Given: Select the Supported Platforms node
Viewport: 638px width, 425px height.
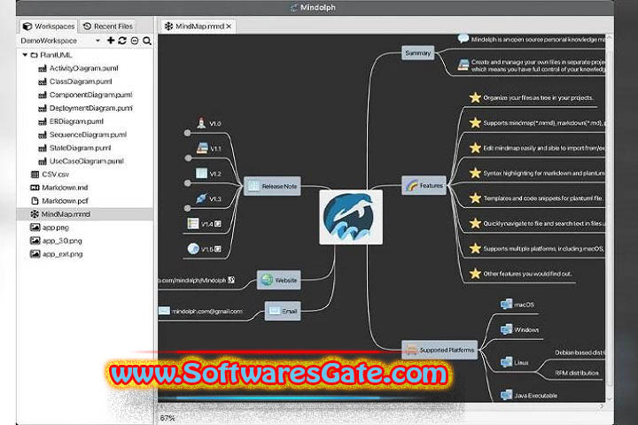Looking at the screenshot, I should (440, 350).
